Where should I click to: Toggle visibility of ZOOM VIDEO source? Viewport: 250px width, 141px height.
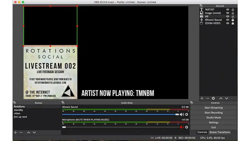point(228,23)
